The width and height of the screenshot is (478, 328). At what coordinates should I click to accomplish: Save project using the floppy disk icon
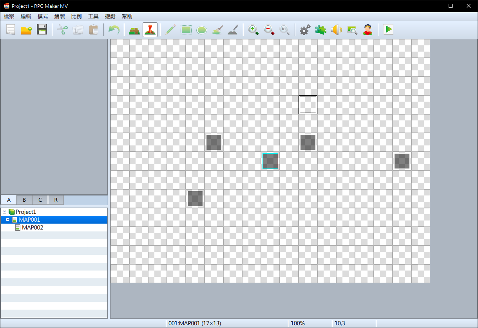(x=42, y=30)
